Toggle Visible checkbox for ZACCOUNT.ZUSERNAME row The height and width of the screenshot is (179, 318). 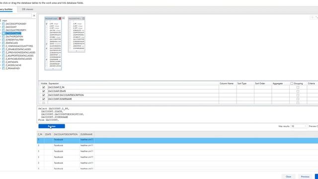pyautogui.click(x=44, y=99)
